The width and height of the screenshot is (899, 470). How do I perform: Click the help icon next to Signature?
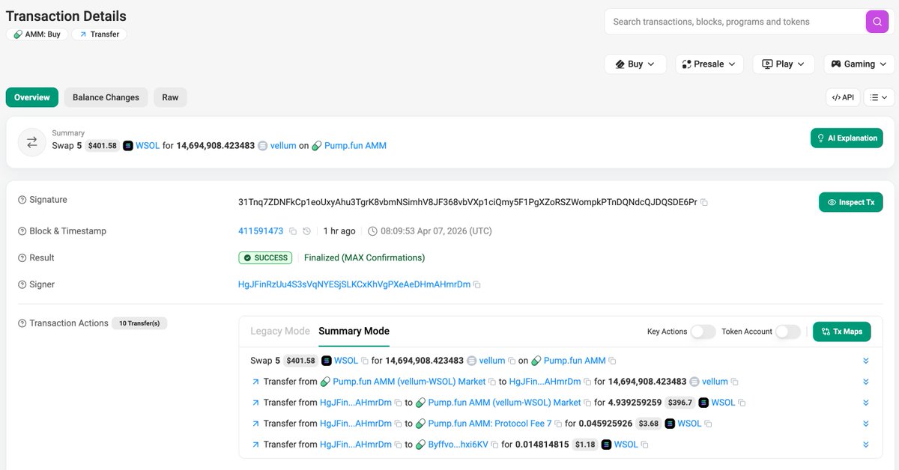[x=22, y=201]
